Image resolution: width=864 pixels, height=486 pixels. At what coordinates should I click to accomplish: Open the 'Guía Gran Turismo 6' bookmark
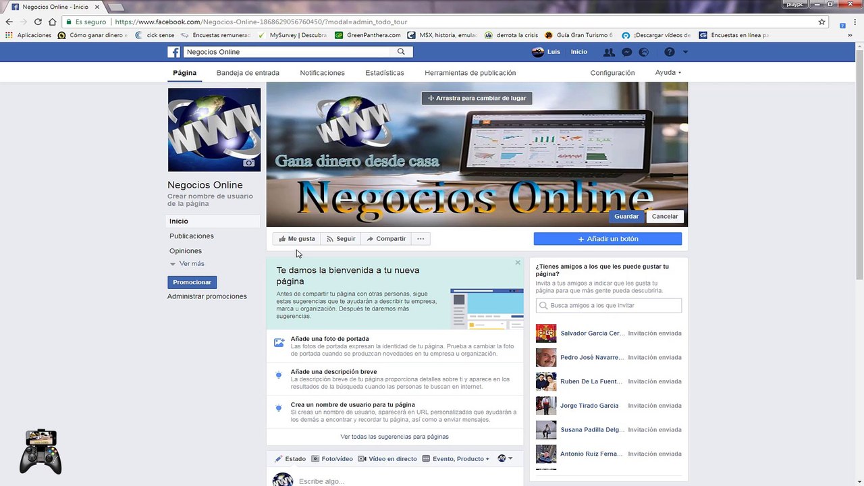coord(579,35)
